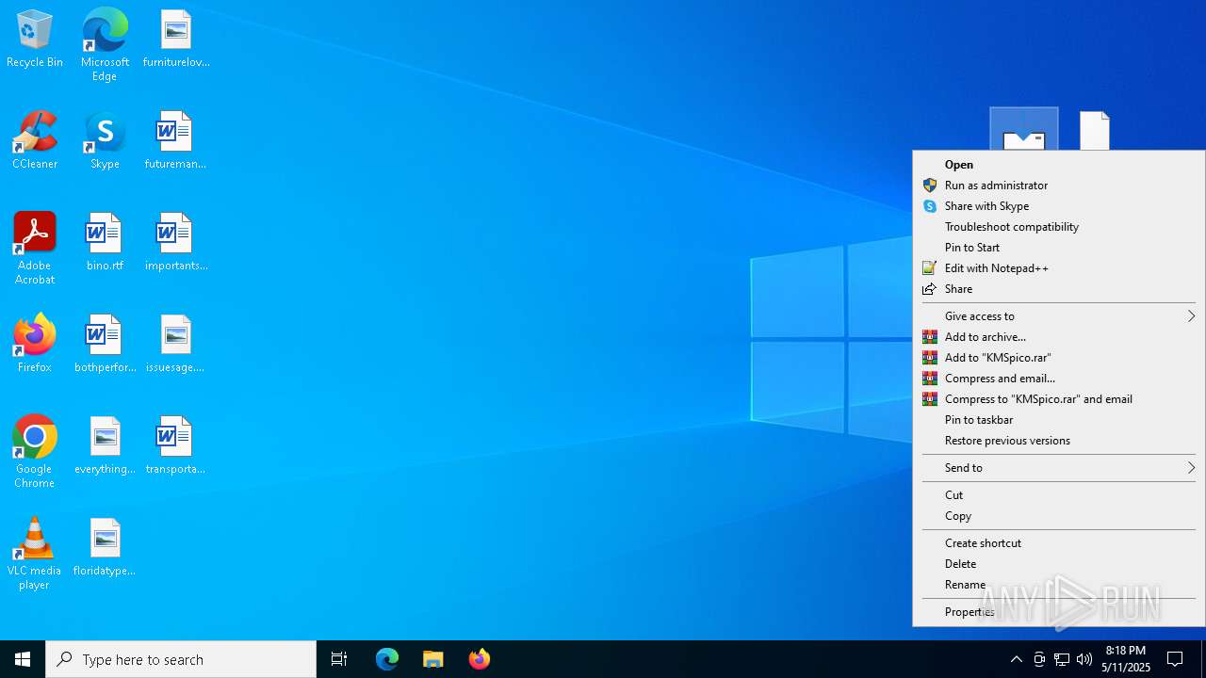Select the CCleaner desktop shortcut

click(35, 141)
